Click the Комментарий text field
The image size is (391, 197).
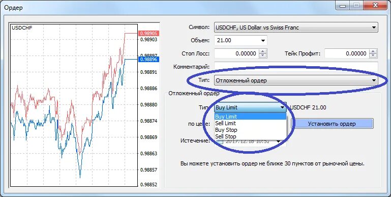click(296, 66)
